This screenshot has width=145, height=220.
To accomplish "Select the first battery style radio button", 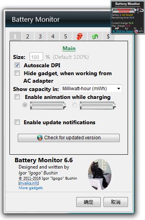I will coord(25,105).
